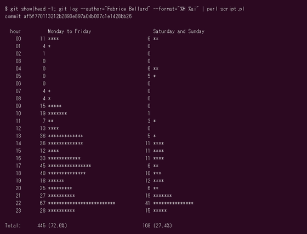Click the weekday total 445 (72.6%)
The image size is (307, 234).
[x=52, y=225]
